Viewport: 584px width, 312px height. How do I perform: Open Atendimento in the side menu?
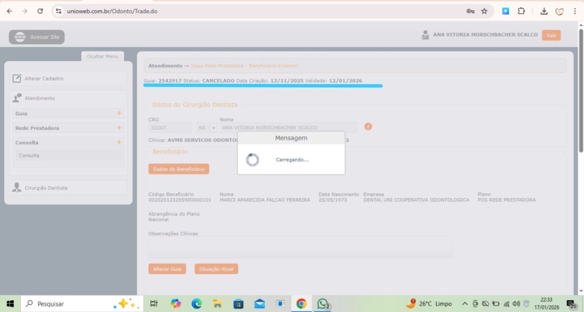tap(68, 98)
